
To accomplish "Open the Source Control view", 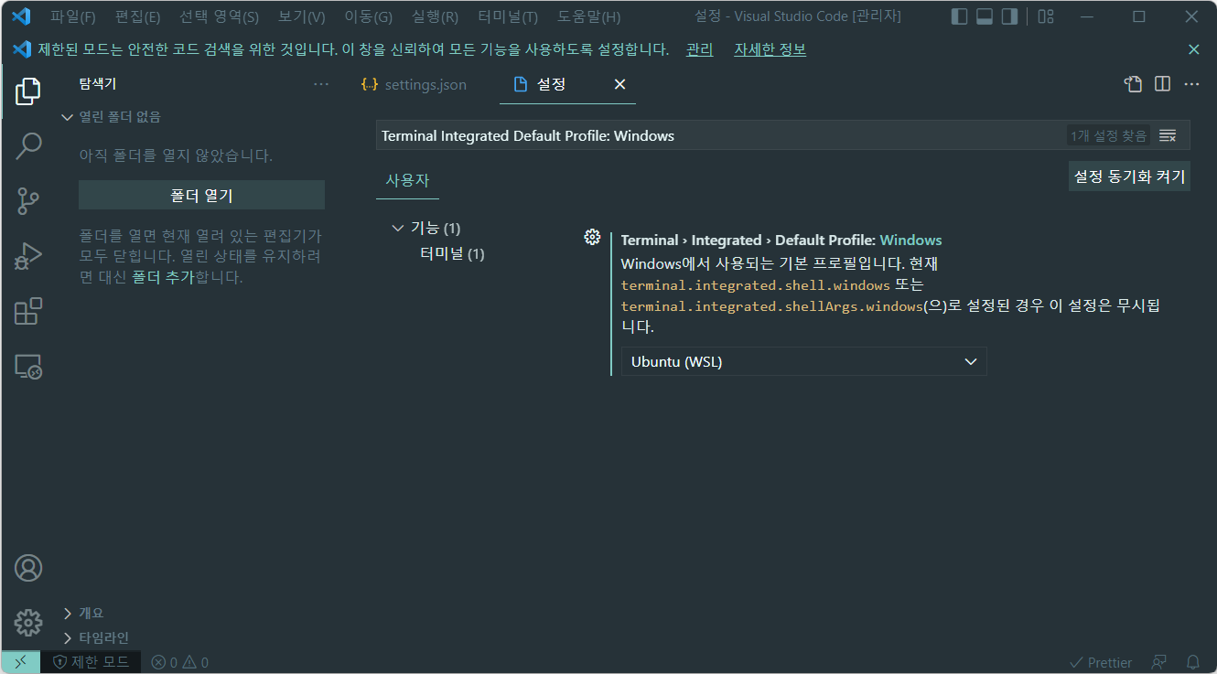I will [x=28, y=200].
